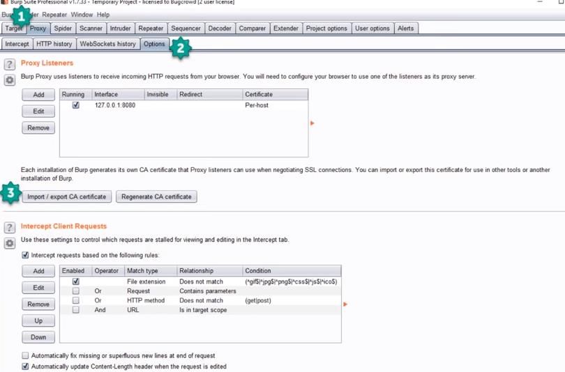This screenshot has height=372, width=565.
Task: Select the HTTP method match type cell
Action: point(146,300)
